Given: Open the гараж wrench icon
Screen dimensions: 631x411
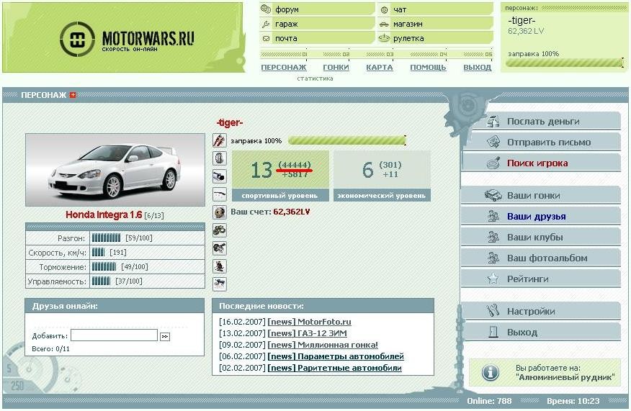Looking at the screenshot, I should 266,24.
